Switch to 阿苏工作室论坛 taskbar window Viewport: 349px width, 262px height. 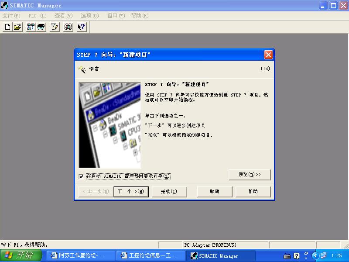(81, 255)
